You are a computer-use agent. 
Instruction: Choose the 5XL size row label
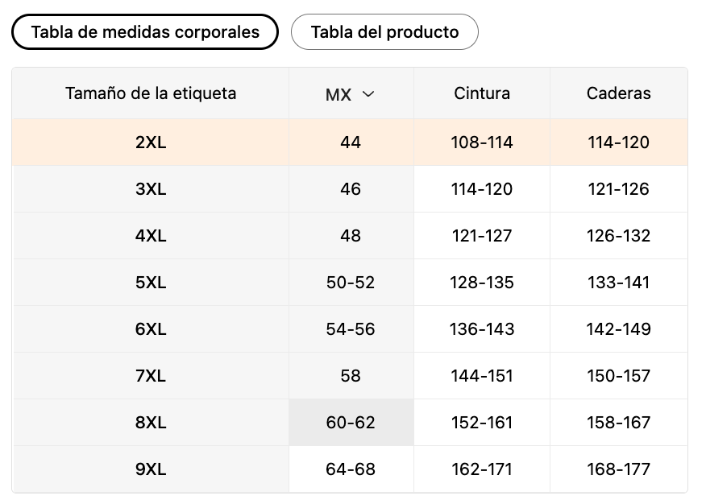(x=151, y=283)
